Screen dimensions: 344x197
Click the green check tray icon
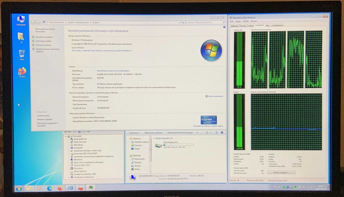pyautogui.click(x=283, y=187)
